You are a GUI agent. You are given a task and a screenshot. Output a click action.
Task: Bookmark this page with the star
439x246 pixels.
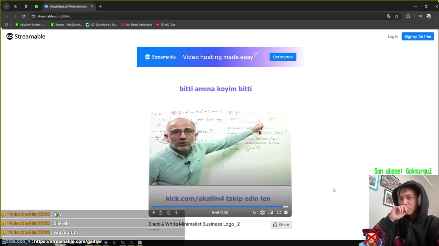396,16
